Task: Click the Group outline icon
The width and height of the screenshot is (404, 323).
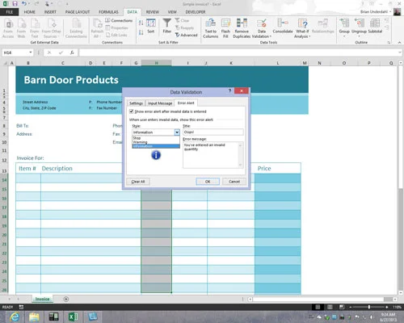Action: coord(344,23)
